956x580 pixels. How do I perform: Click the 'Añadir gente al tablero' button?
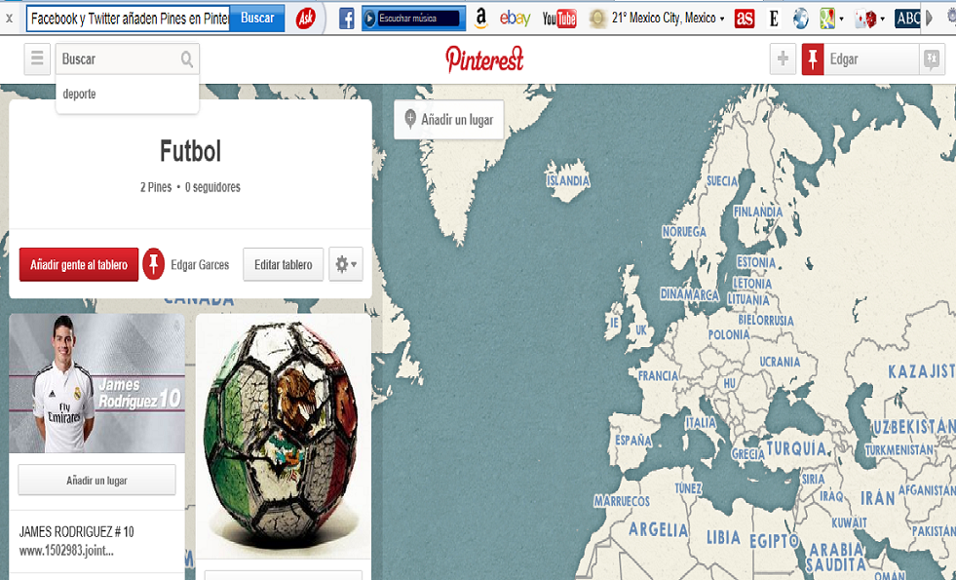coord(79,264)
